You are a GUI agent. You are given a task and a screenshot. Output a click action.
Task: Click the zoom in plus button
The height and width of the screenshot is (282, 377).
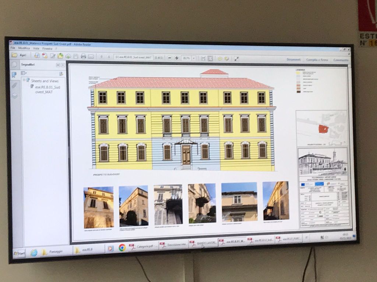click(177, 58)
